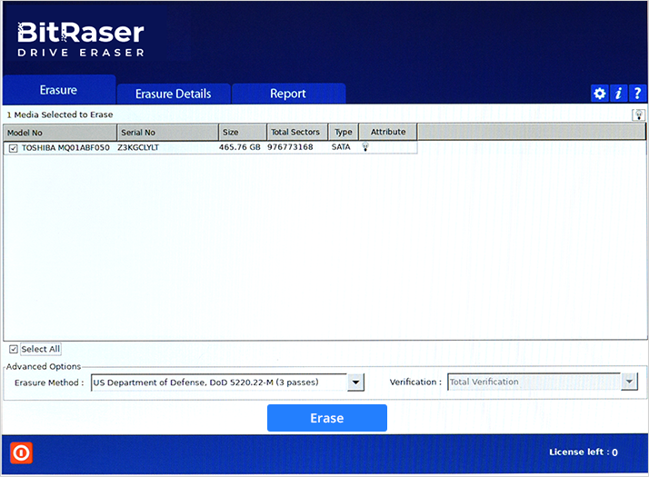Click the blue Erase button
649x477 pixels.
(327, 418)
